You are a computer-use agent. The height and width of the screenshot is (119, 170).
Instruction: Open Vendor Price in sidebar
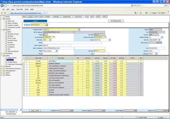tap(12, 40)
